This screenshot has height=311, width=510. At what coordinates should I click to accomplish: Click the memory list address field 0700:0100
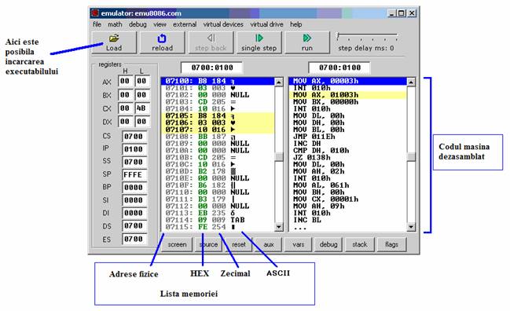(211, 68)
